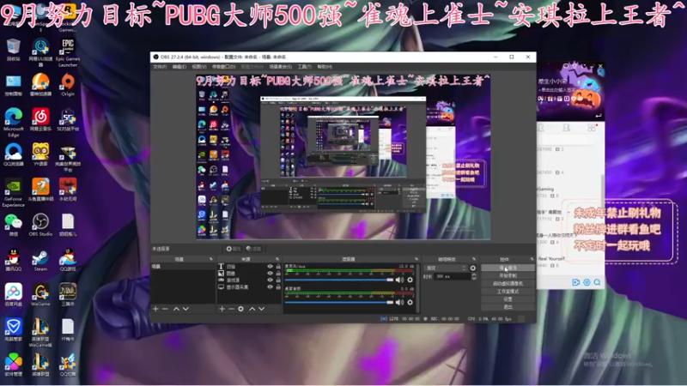Open the YY语音 desktop icon

pos(40,155)
